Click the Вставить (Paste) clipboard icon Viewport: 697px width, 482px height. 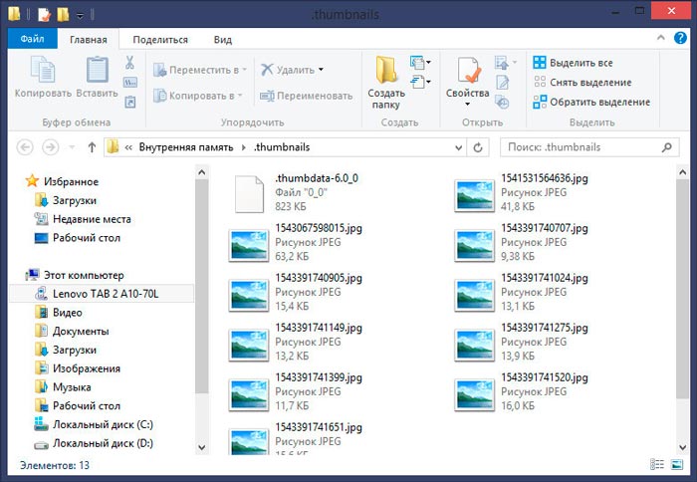97,71
